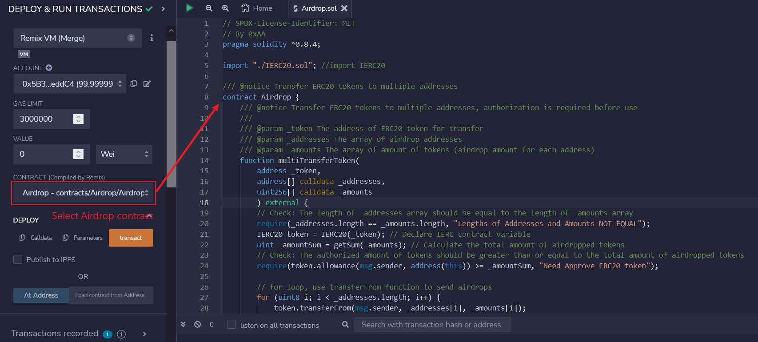Open the Remix VM (Merge) environment dropdown

click(78, 38)
